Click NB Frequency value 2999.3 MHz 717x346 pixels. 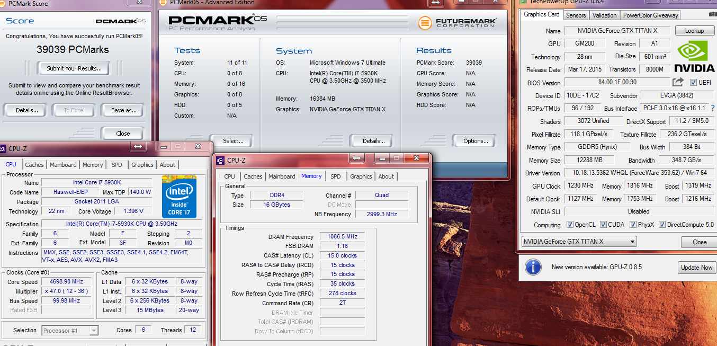coord(382,214)
